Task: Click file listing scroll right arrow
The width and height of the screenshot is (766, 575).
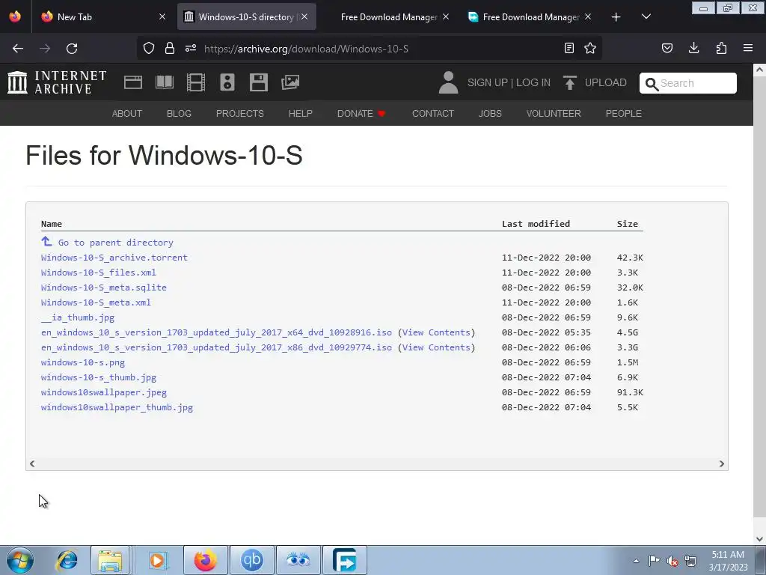Action: pyautogui.click(x=722, y=463)
